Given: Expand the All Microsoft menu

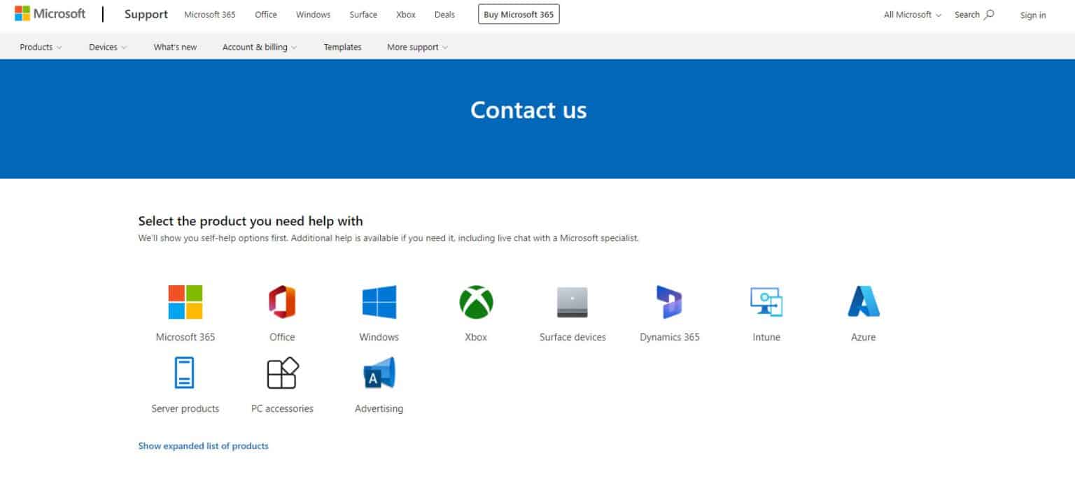Looking at the screenshot, I should [x=911, y=14].
